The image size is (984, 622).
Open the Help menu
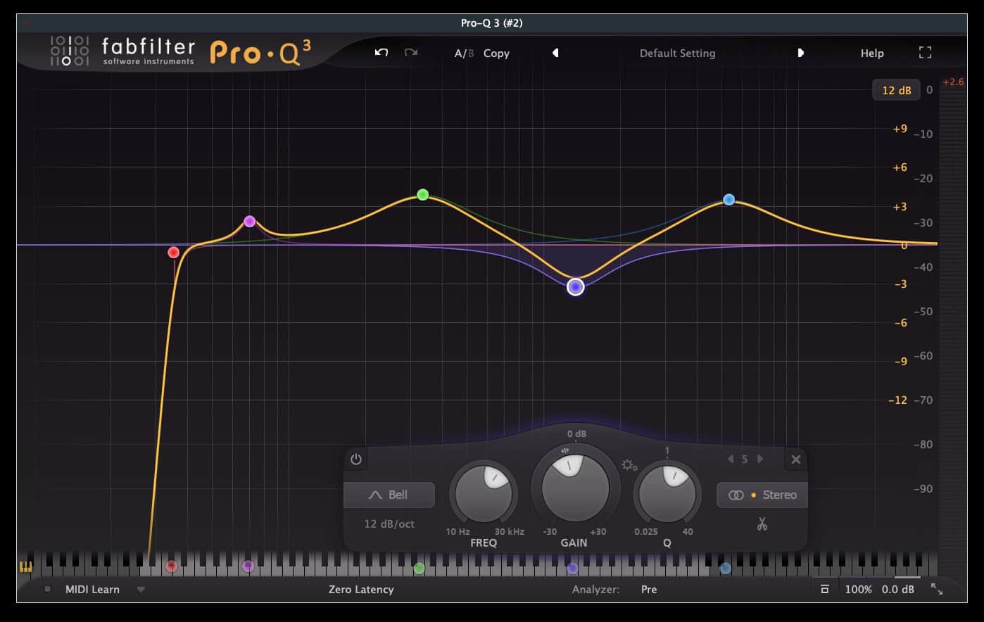(x=872, y=53)
